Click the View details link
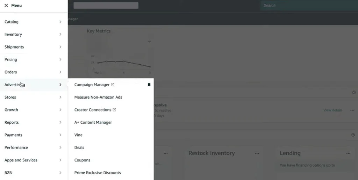The image size is (358, 180). 333,110
